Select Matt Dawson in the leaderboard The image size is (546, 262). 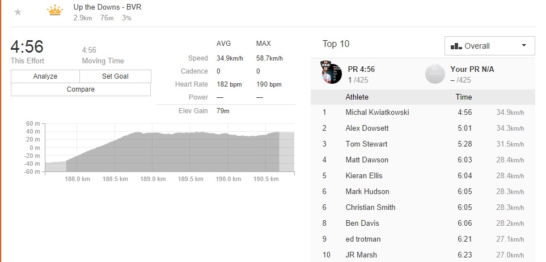click(x=367, y=160)
